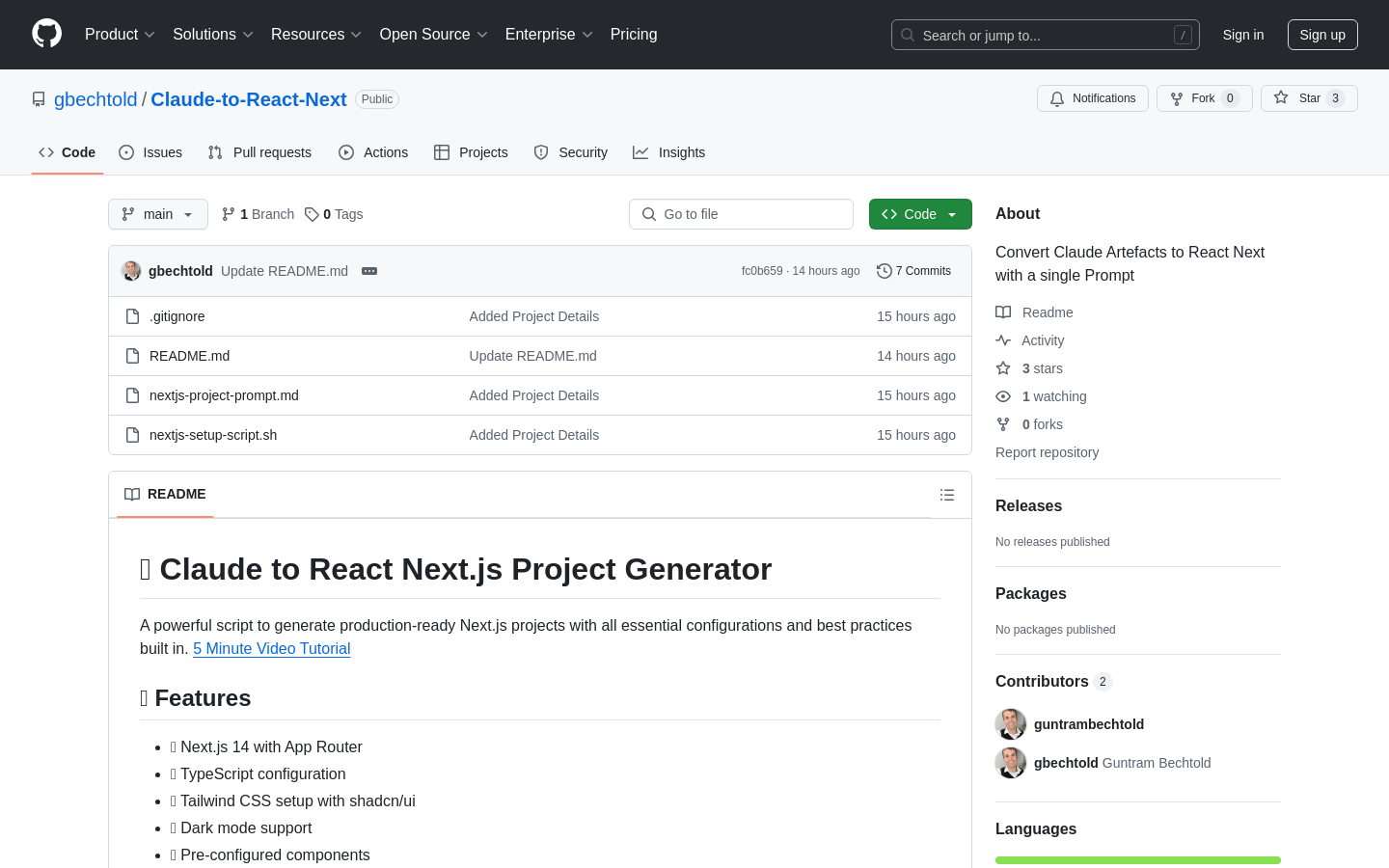Screen dimensions: 1389x868
Task: Select the Code tab
Action: tap(68, 152)
